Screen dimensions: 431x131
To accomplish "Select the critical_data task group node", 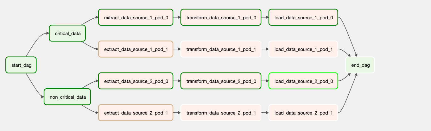I will (x=67, y=33).
